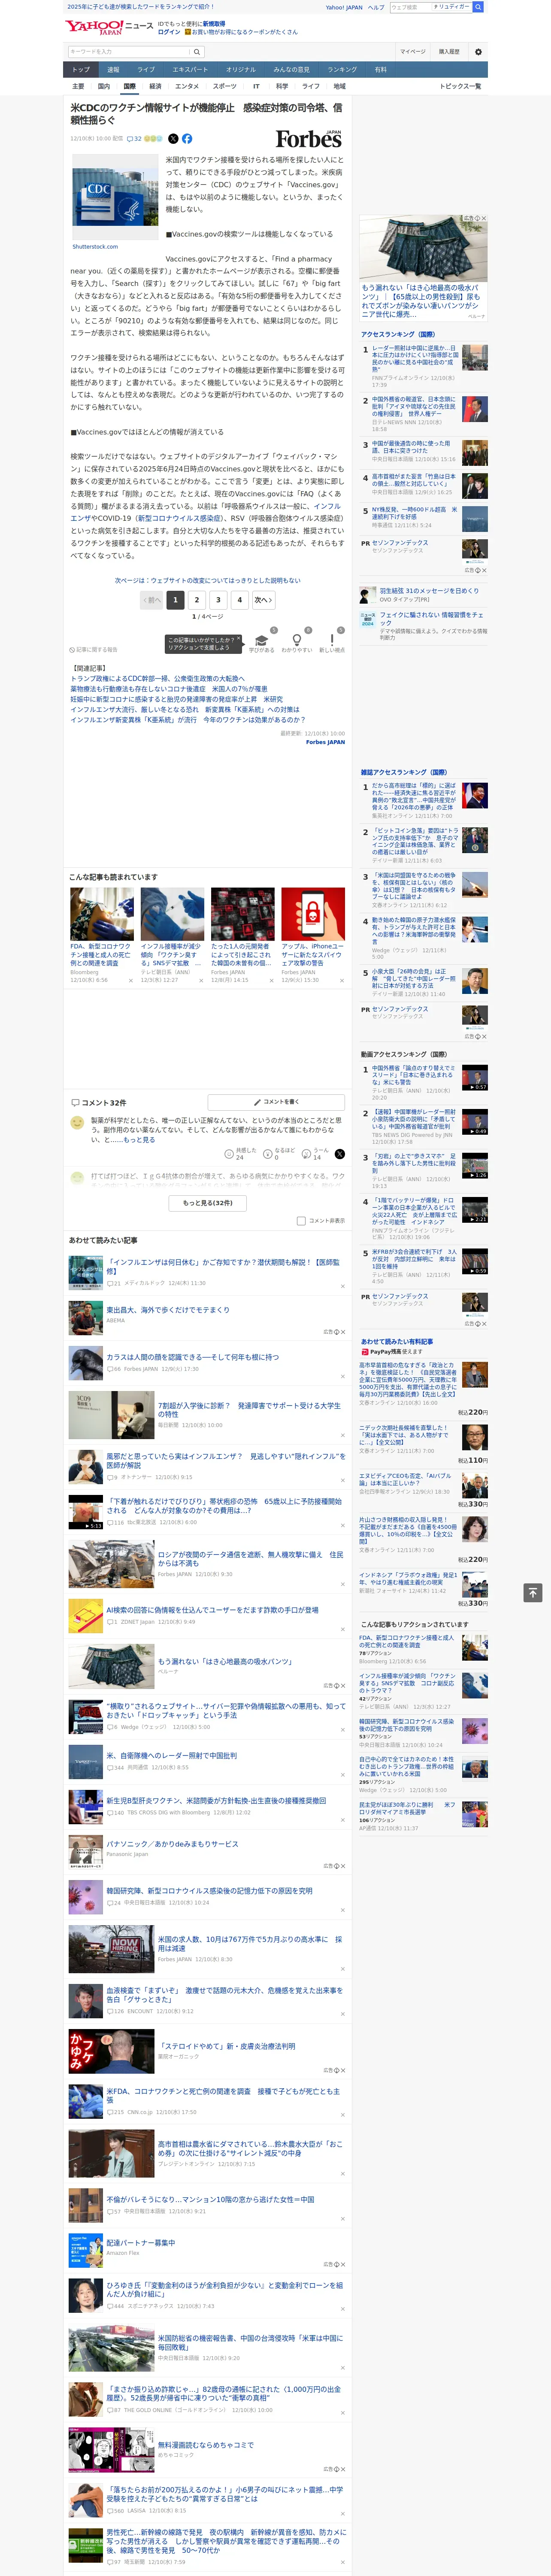This screenshot has height=2576, width=551.
Task: Open 東出昌大 ABEMA article
Action: tap(168, 1310)
